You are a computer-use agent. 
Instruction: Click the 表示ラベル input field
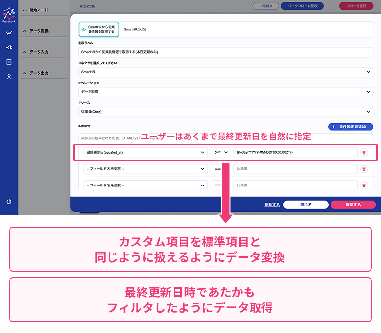click(225, 52)
